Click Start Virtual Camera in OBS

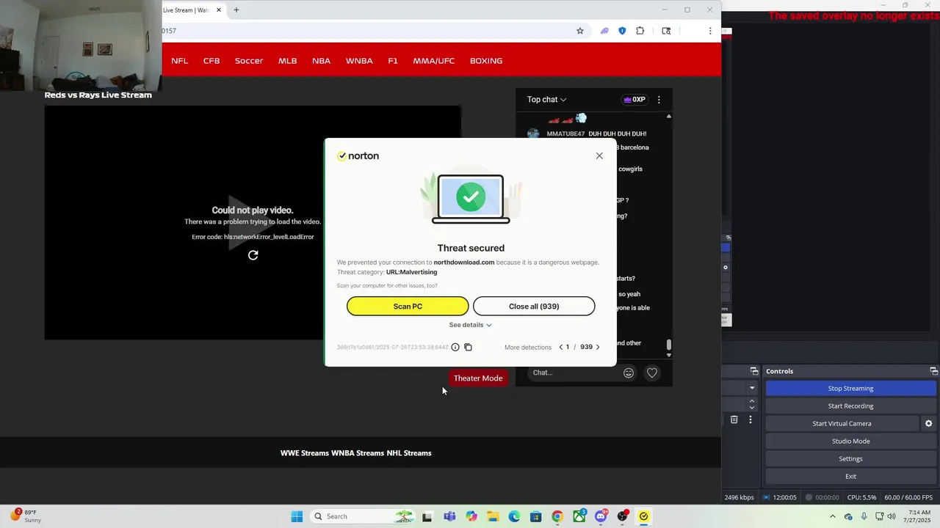[842, 424]
